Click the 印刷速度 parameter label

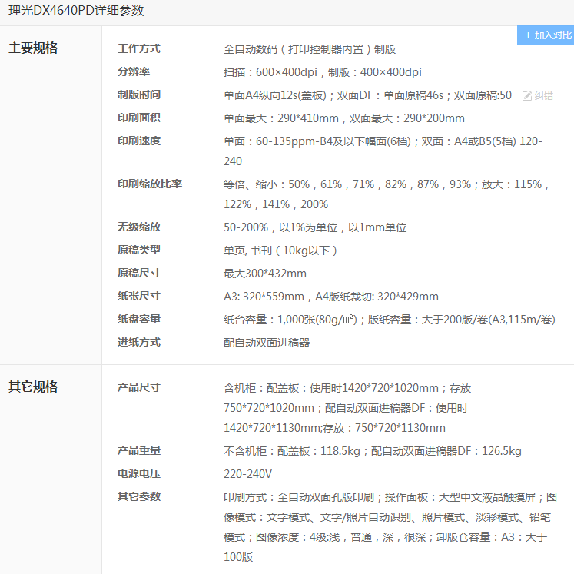(139, 141)
